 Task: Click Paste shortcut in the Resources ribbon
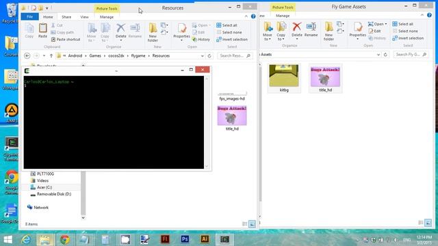66,40
